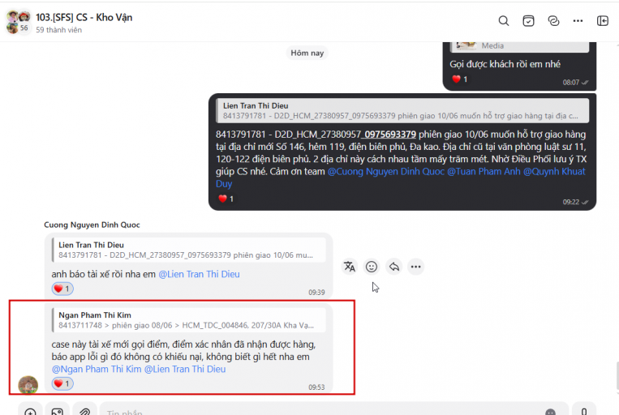Open member list showing 59 thành viên
The height and width of the screenshot is (415, 619).
[59, 30]
